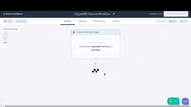The width and height of the screenshot is (191, 107).
Task: Click the Review and publish button
Action: 176,14
